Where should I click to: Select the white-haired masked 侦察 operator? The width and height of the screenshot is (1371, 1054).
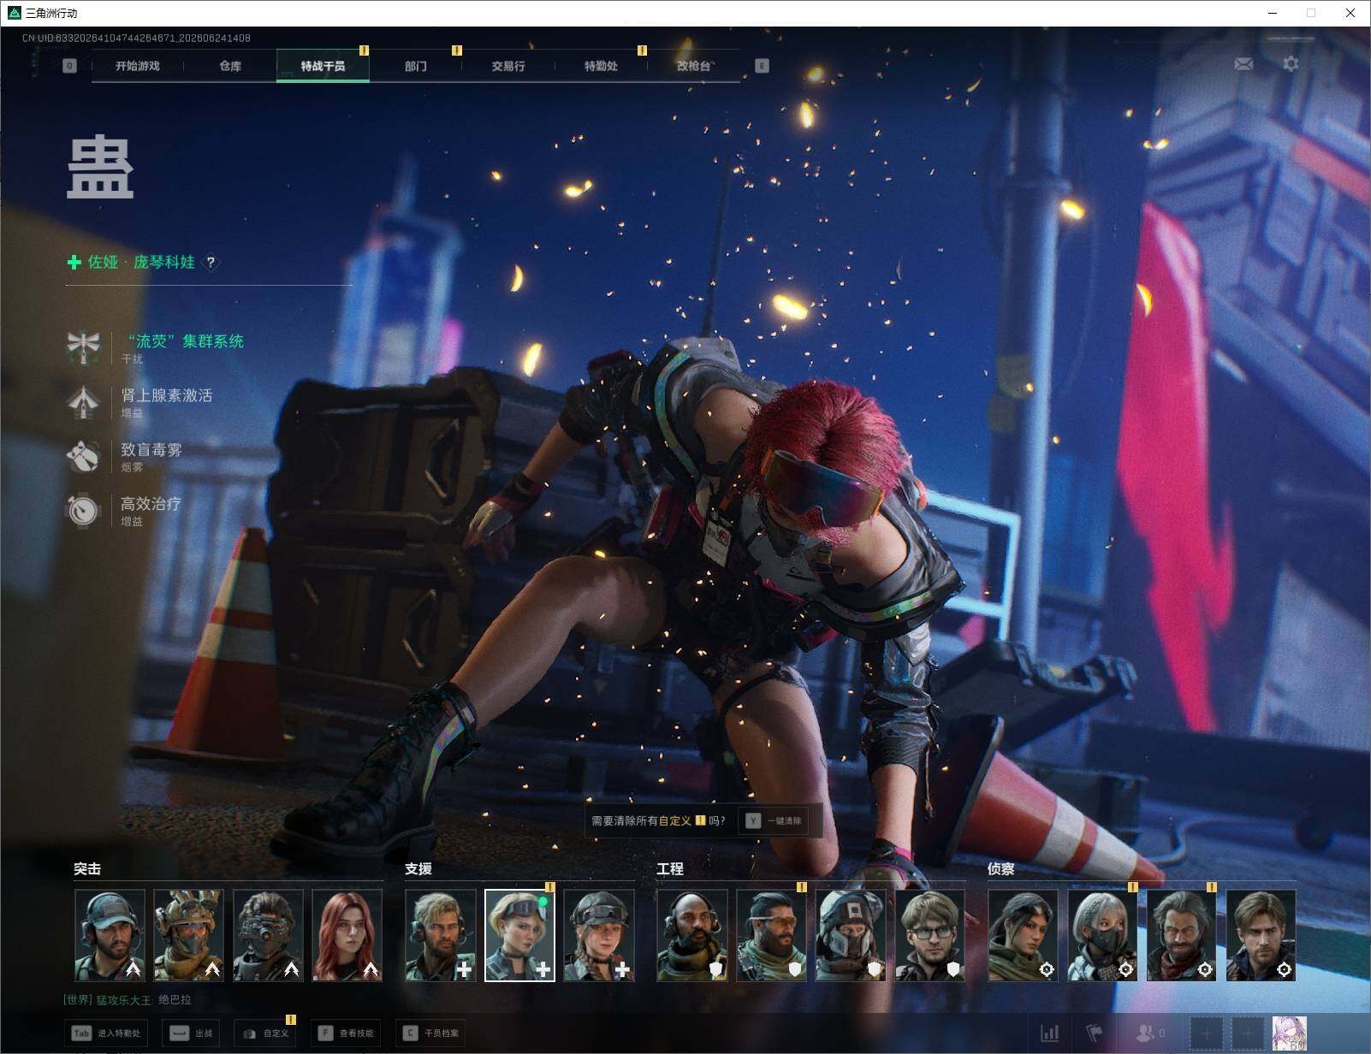pos(1102,935)
